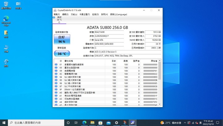223x126 pixels.
Task: Open the Recycle Bin desktop icon
Action: pyautogui.click(x=6, y=5)
